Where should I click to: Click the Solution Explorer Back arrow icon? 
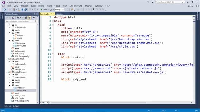tap(7, 18)
